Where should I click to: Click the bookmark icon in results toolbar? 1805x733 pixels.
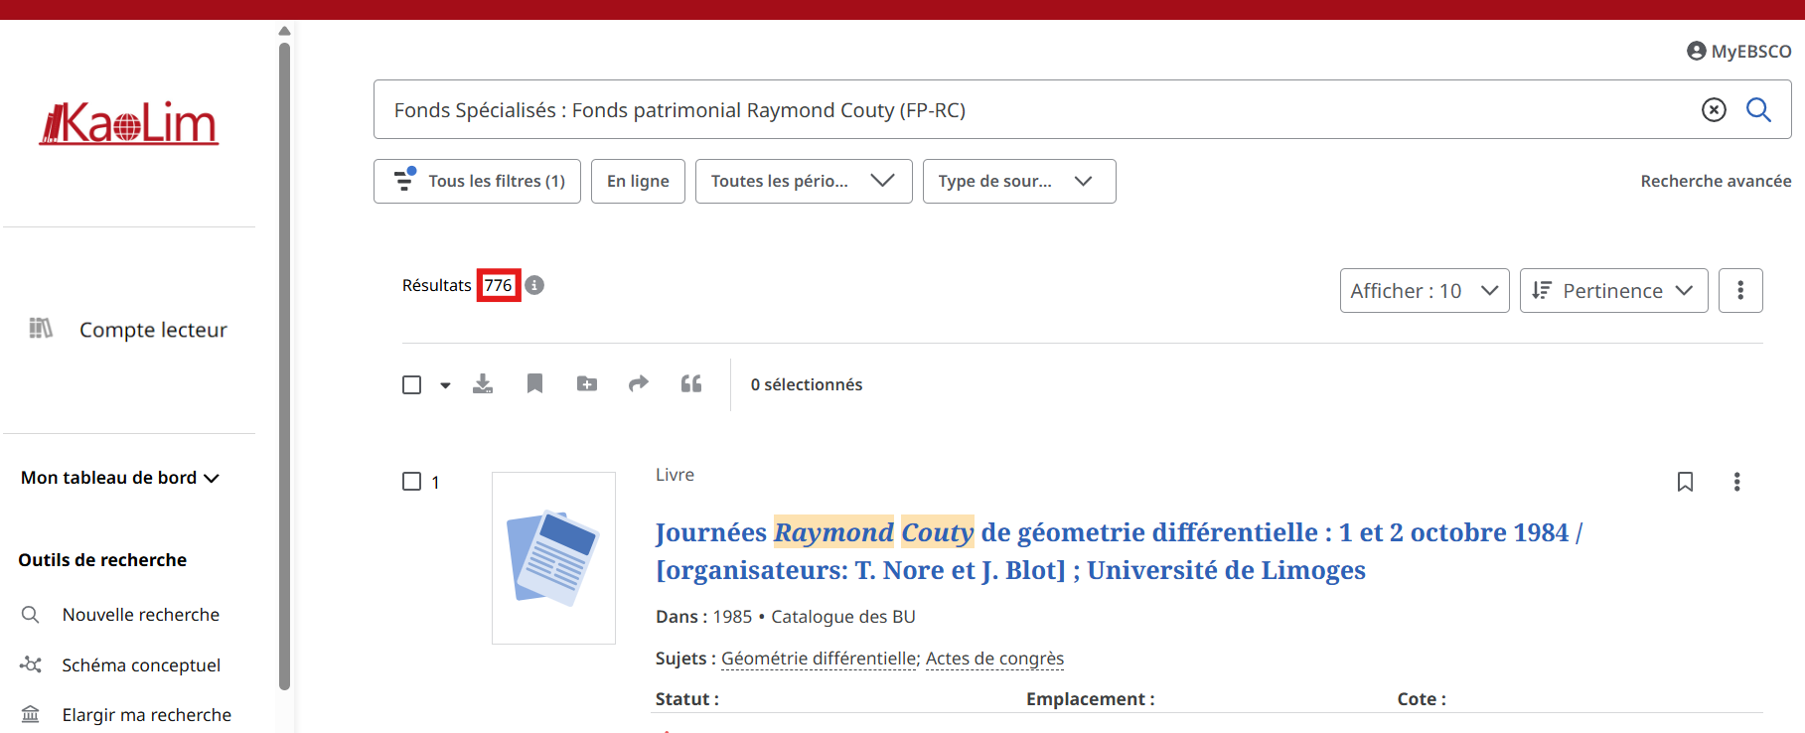click(x=534, y=383)
